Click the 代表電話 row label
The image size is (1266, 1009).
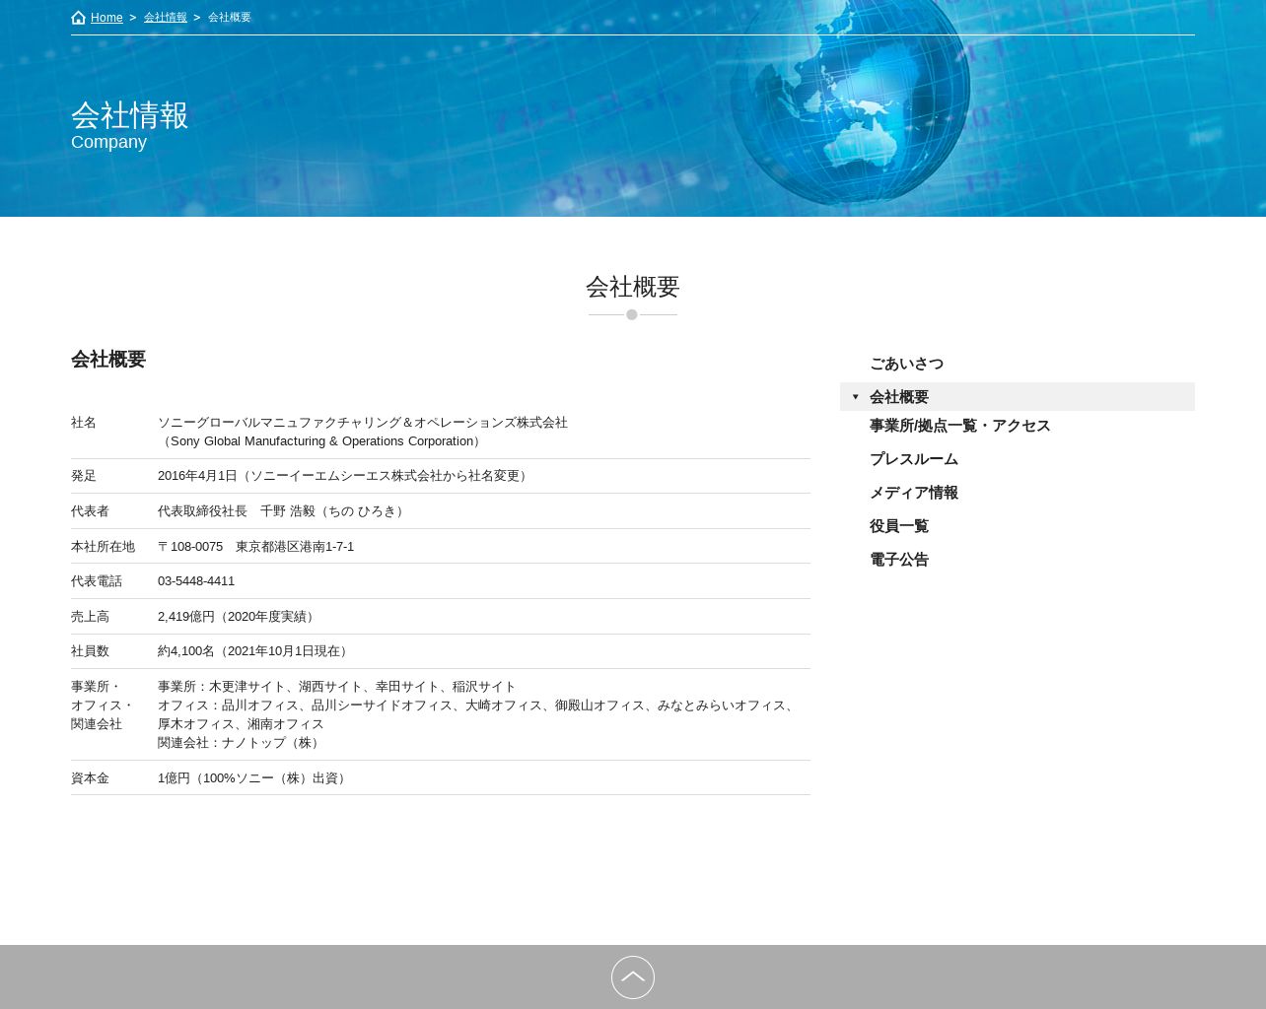(x=97, y=581)
